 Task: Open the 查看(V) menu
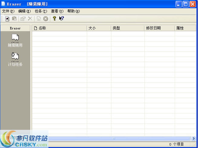pyautogui.click(x=57, y=11)
